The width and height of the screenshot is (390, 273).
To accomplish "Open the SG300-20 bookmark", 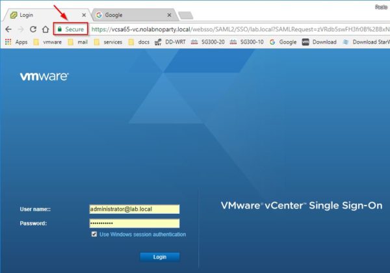I will click(208, 42).
